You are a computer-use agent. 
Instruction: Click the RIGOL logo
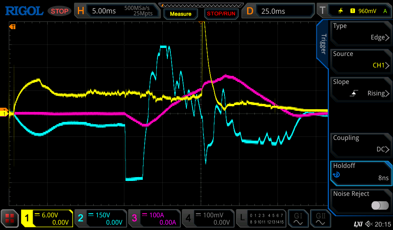click(x=24, y=11)
